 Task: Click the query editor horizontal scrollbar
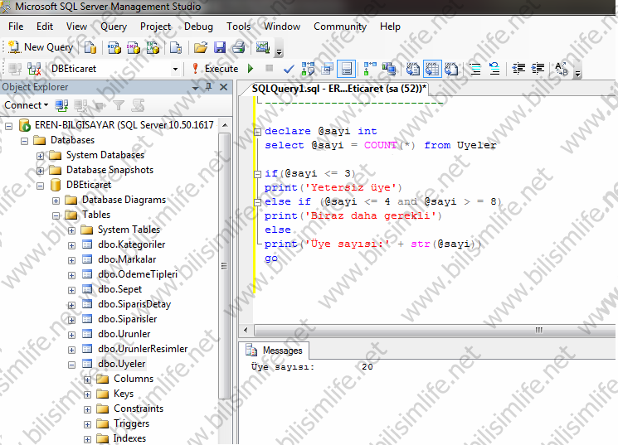pyautogui.click(x=434, y=330)
